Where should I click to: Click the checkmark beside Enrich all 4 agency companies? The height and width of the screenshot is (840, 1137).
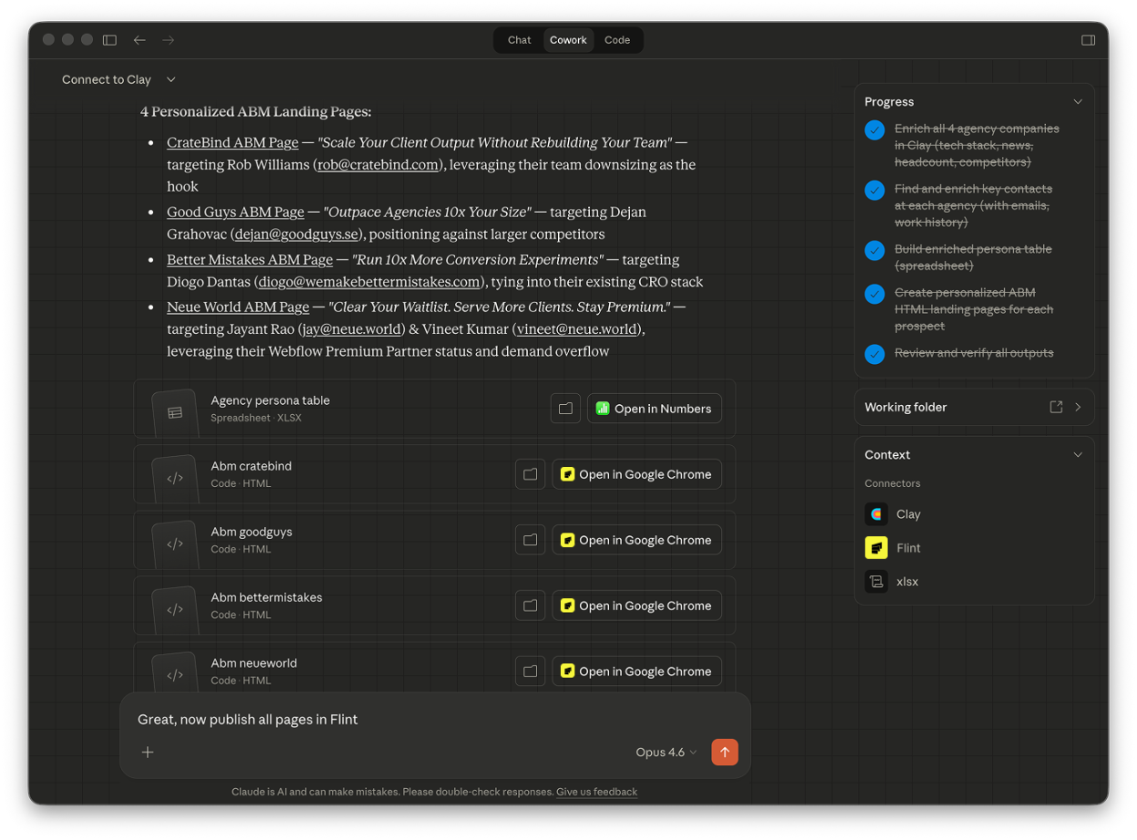[874, 130]
